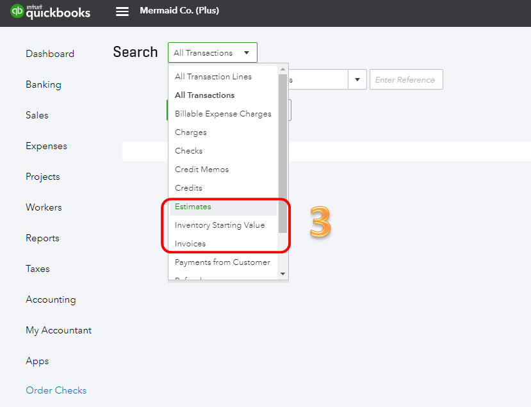
Task: Click the QuickBooks logo
Action: click(50, 12)
